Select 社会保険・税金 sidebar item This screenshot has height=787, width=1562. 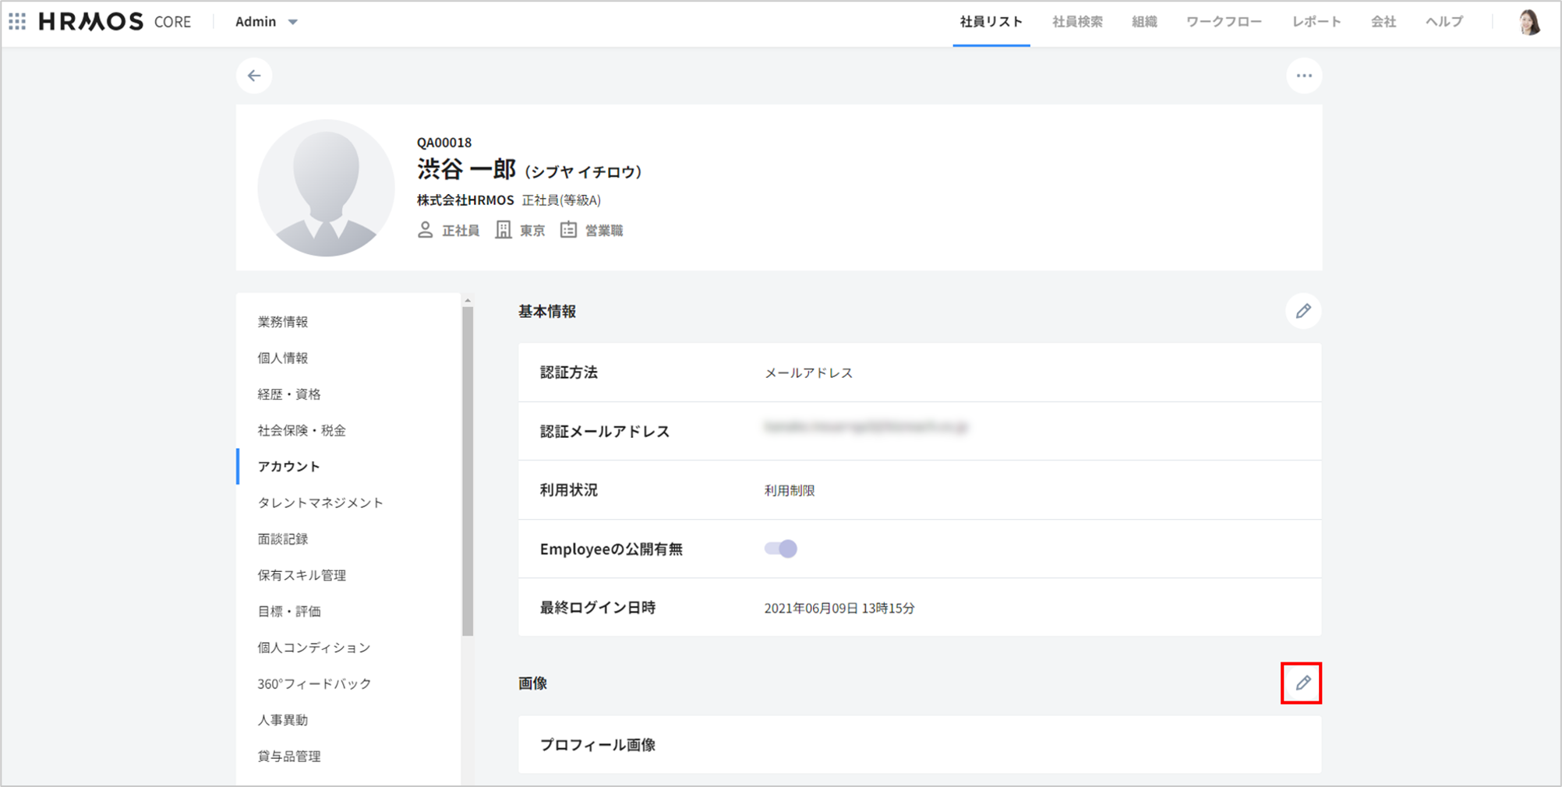pyautogui.click(x=302, y=430)
